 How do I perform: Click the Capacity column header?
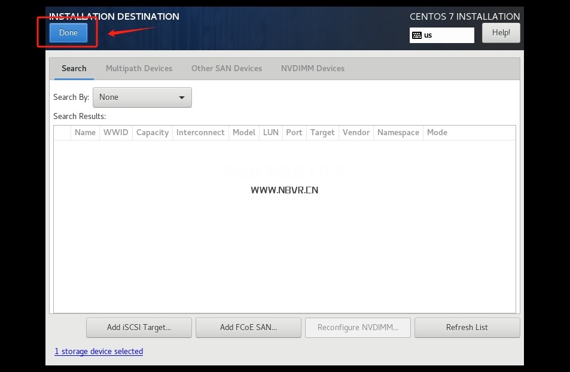coord(153,133)
